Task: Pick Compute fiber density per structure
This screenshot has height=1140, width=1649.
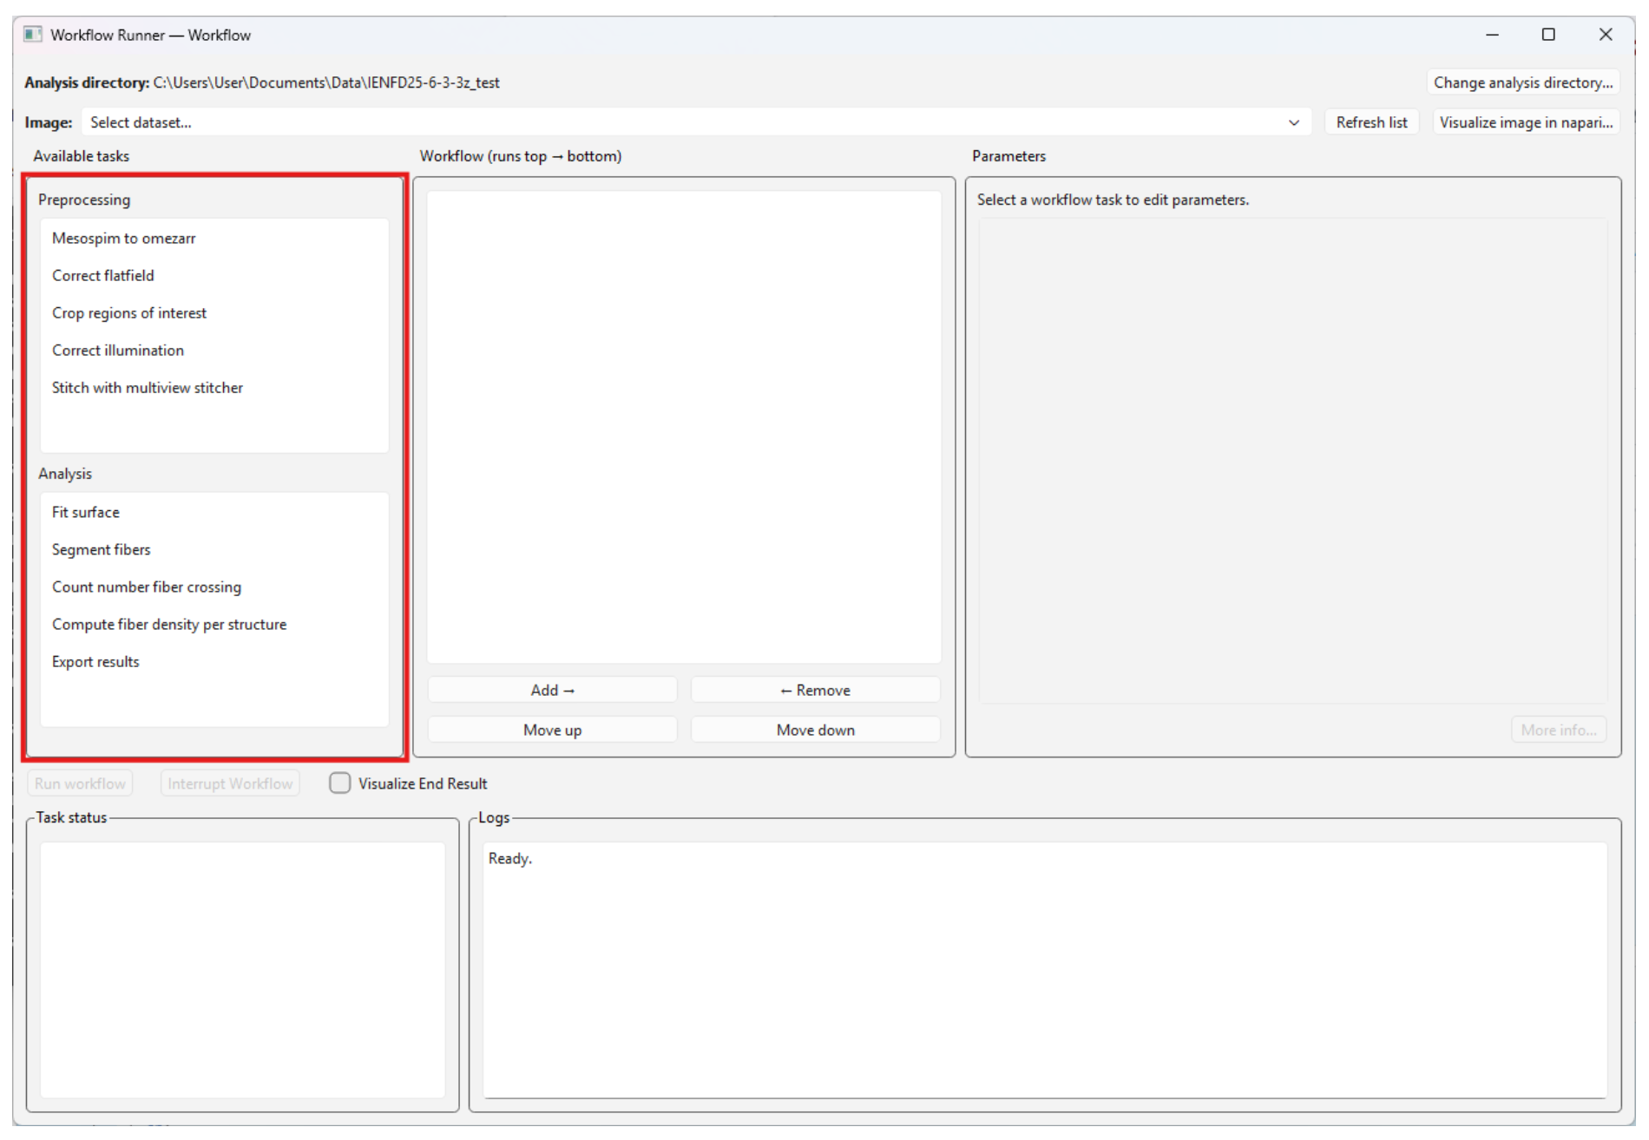Action: tap(169, 624)
